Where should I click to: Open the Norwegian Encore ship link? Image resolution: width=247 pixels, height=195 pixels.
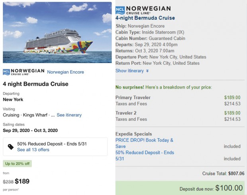(x=65, y=72)
